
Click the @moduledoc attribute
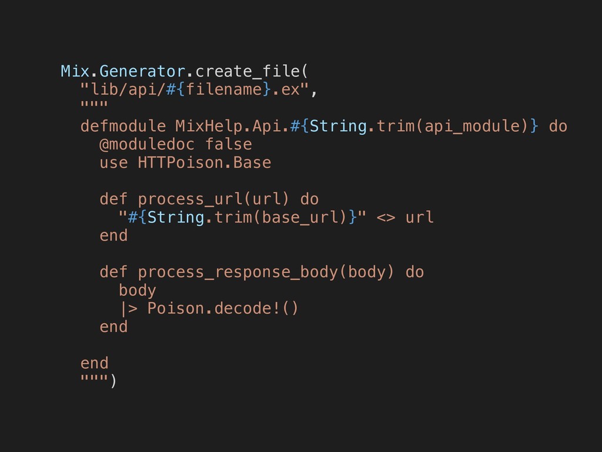click(x=146, y=145)
